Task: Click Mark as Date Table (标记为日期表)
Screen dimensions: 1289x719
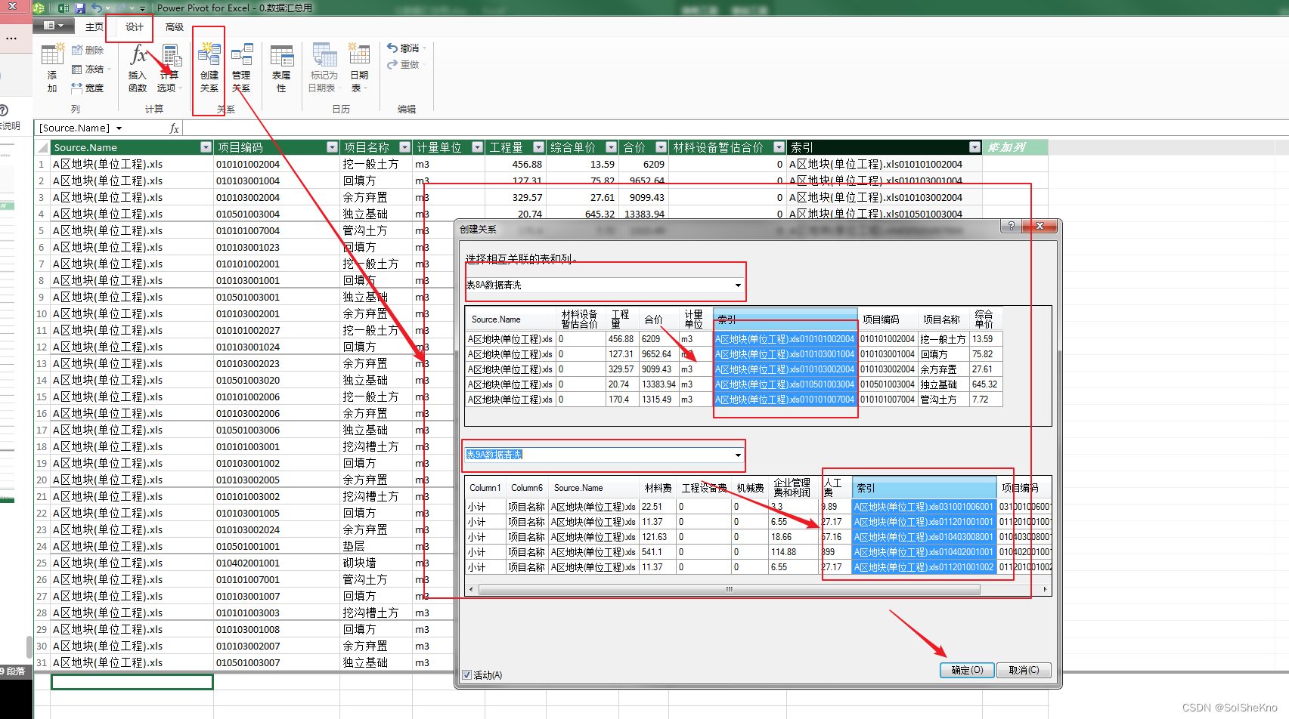Action: click(x=324, y=68)
